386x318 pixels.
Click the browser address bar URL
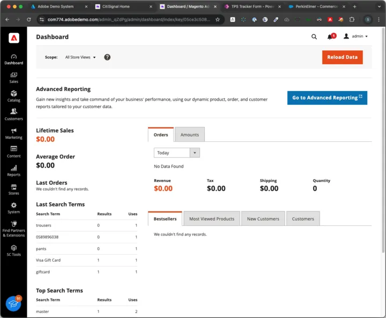click(129, 19)
